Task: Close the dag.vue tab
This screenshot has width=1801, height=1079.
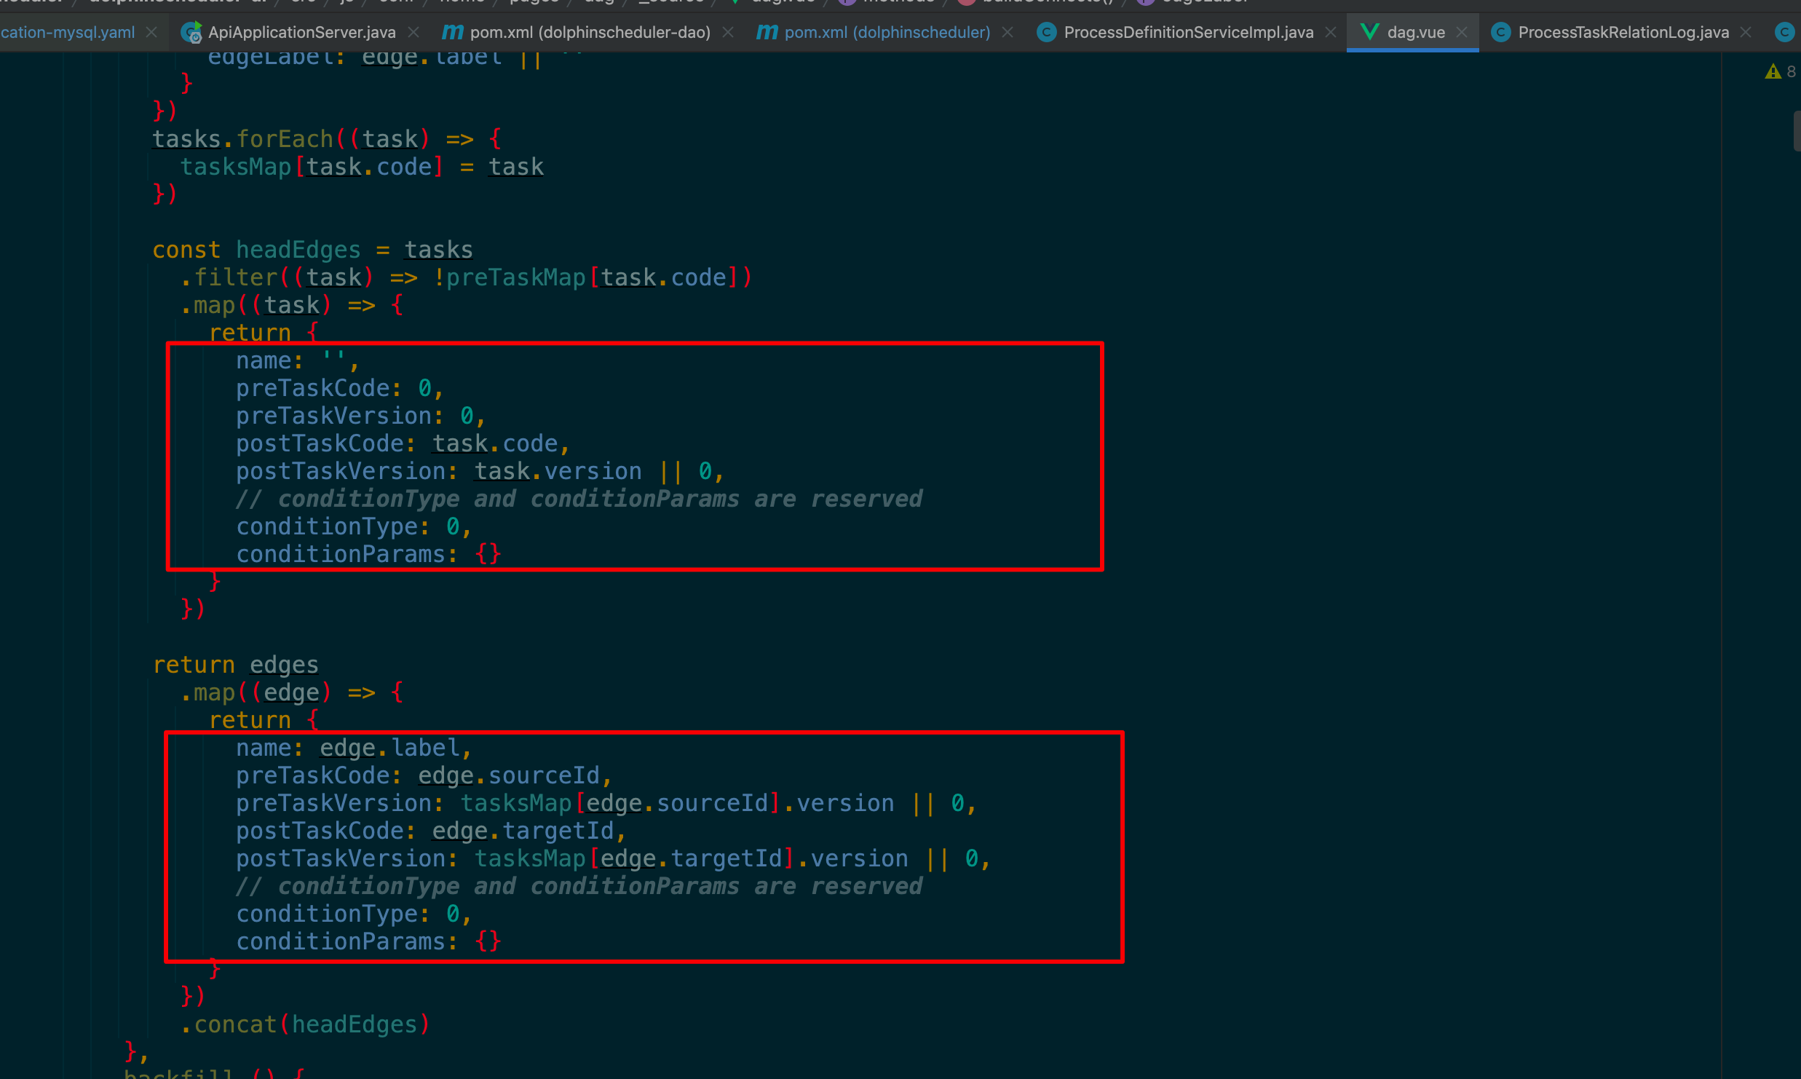Action: pyautogui.click(x=1462, y=32)
